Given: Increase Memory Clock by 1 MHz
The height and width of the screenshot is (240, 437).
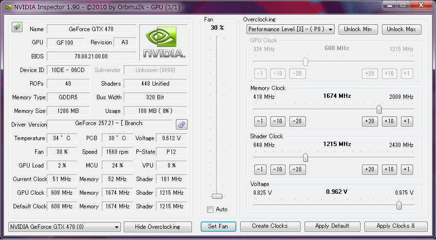Looking at the screenshot, I should point(407,121).
